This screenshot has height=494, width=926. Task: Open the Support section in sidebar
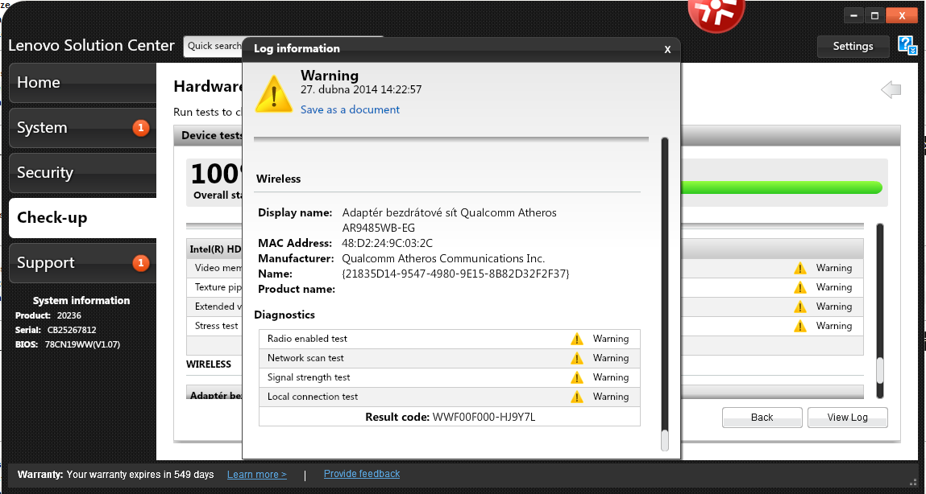(83, 263)
